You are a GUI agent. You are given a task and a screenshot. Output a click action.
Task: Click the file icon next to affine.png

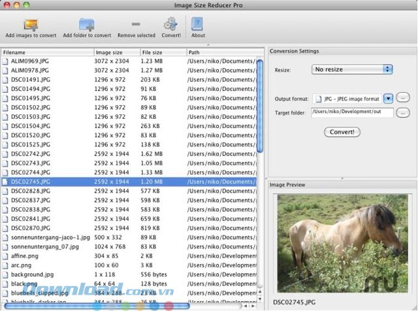pyautogui.click(x=6, y=256)
